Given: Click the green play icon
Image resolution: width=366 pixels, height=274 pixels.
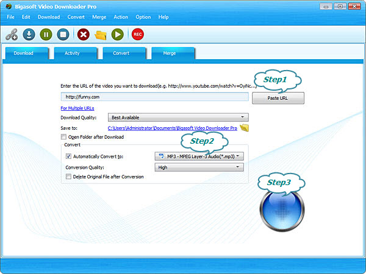Looking at the screenshot, I should [117, 35].
